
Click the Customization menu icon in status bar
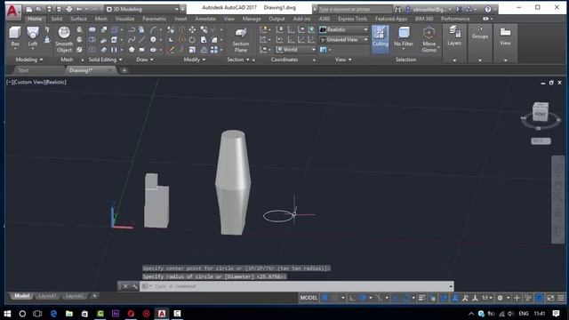coord(561,298)
